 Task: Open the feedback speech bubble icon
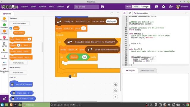[x=156, y=7]
